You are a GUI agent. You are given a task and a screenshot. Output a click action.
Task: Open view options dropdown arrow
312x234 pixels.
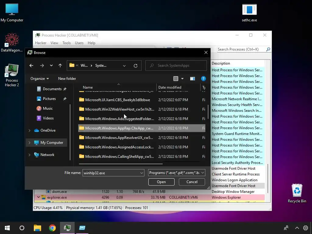click(182, 79)
